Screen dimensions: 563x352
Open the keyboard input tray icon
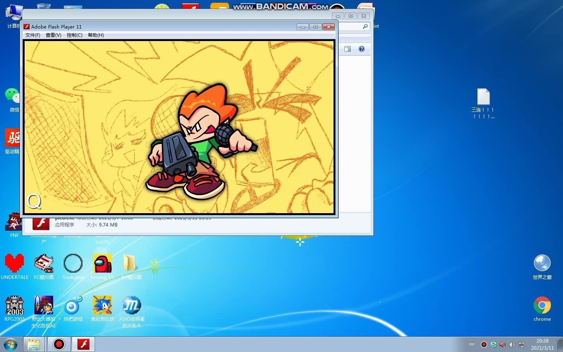point(472,345)
